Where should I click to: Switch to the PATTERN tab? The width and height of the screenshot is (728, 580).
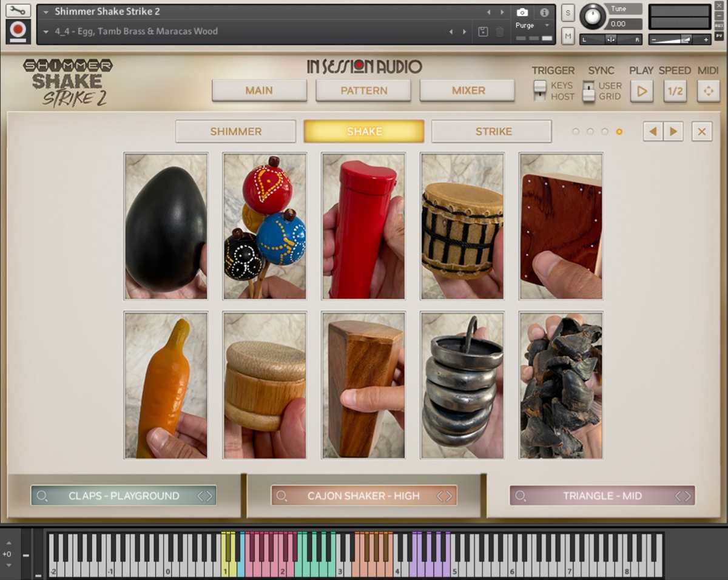click(x=364, y=90)
